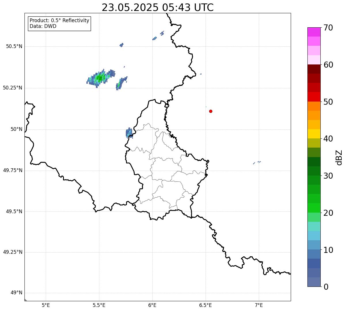Click the dBZ colorbar axis label
The image size is (346, 311).
339,157
